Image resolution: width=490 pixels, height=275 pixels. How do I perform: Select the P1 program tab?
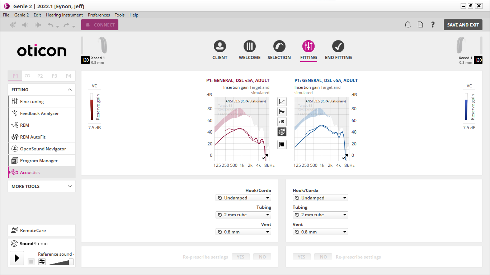click(x=15, y=76)
